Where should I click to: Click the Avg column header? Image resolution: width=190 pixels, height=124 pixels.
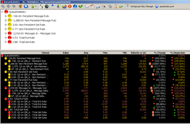pos(86,53)
